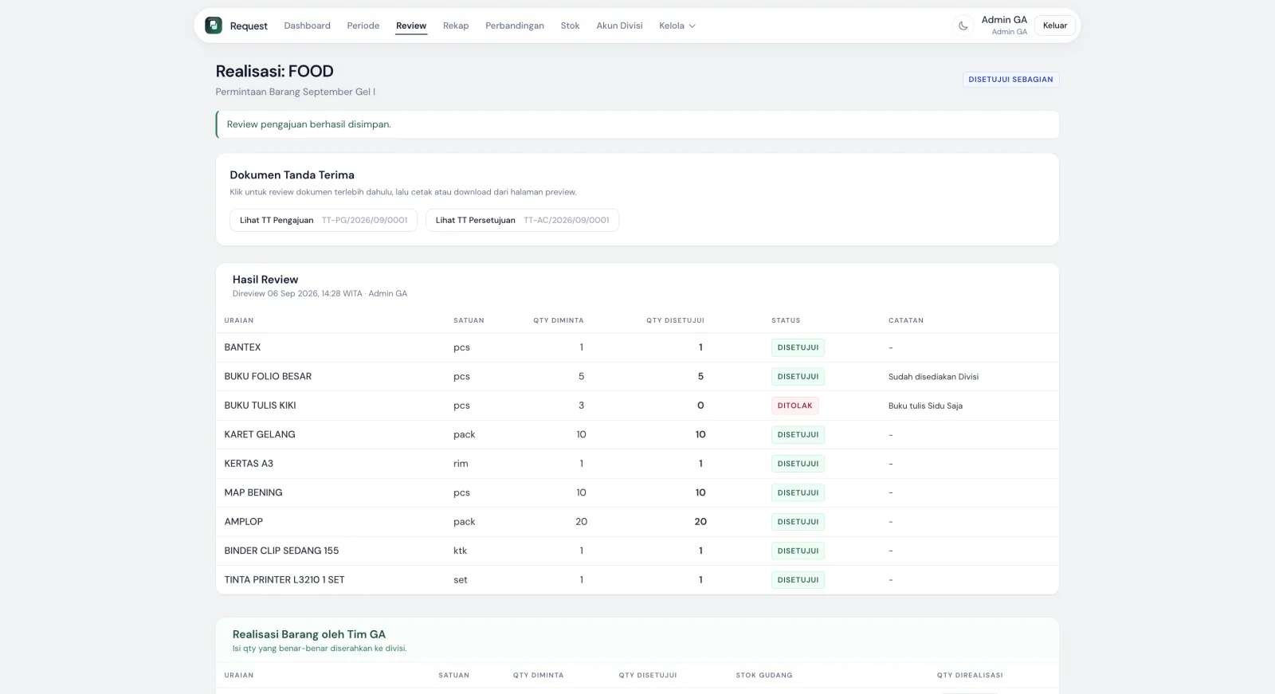Viewport: 1275px width, 694px height.
Task: Click the Keluar logout button
Action: tap(1055, 25)
